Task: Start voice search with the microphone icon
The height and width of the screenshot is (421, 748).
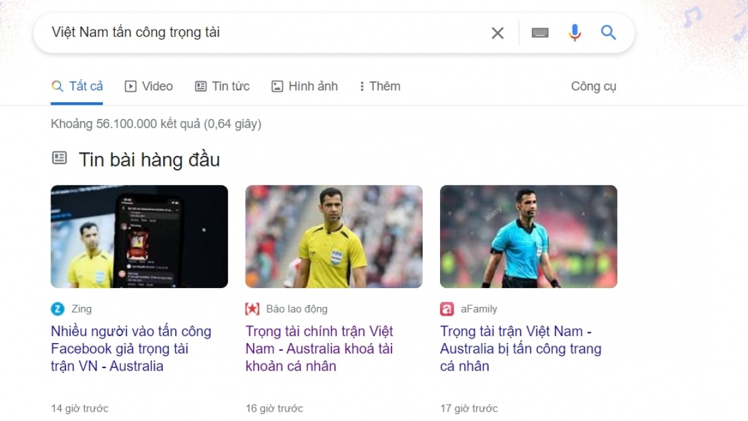Action: coord(575,33)
